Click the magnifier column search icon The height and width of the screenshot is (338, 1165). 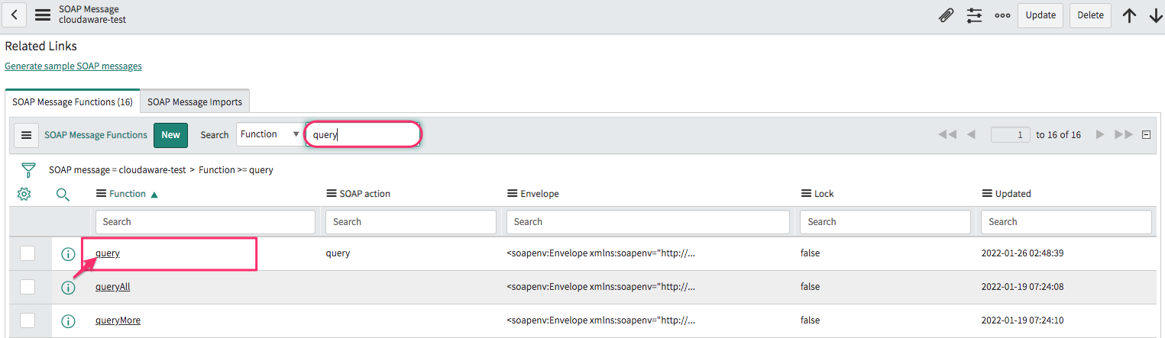(63, 195)
